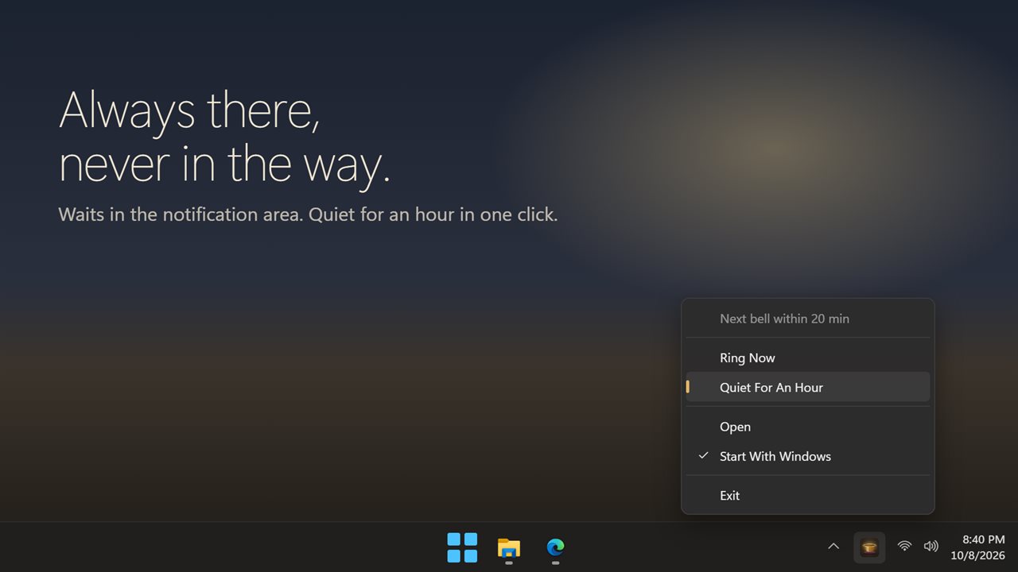Click the Next bell within 20 min label

coord(784,319)
